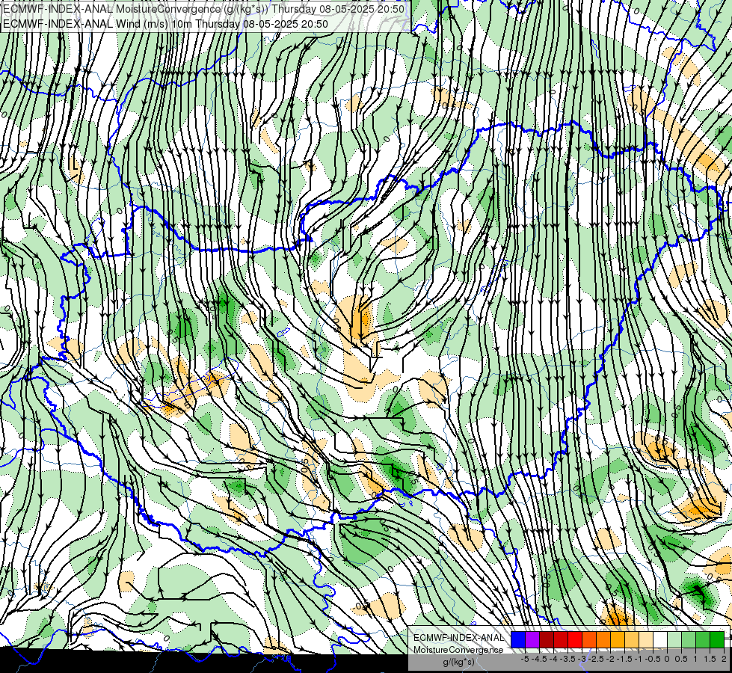Click 'MoistureConvergence' label in the legend box

pyautogui.click(x=458, y=650)
